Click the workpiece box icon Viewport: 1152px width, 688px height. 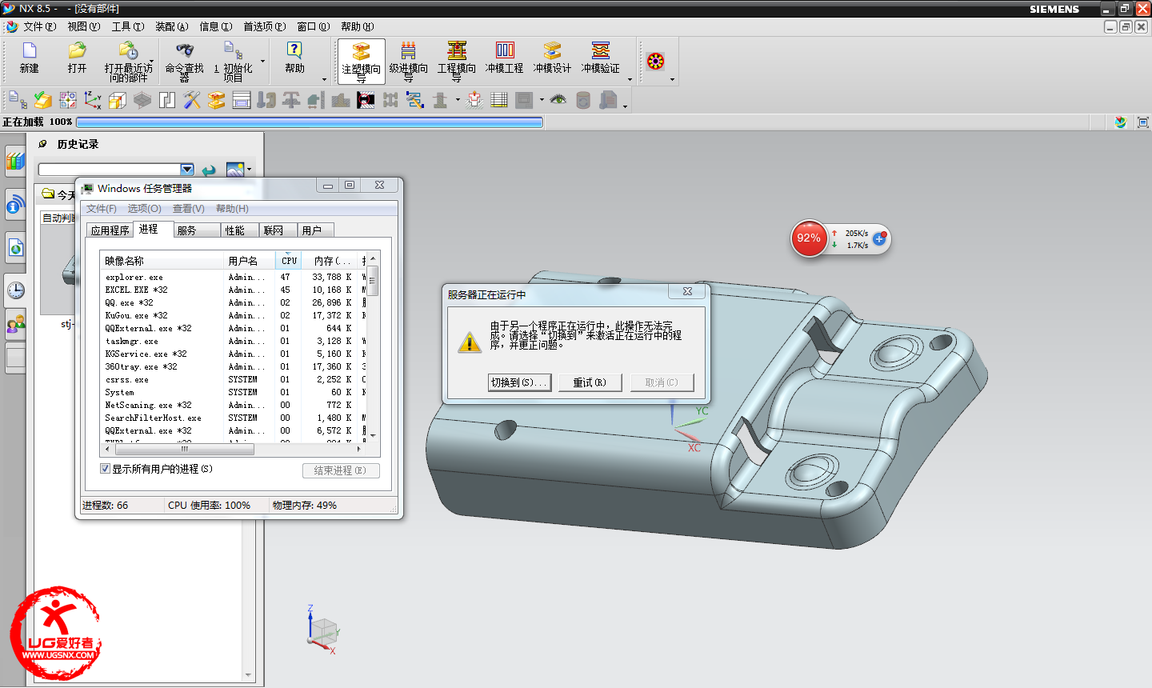click(x=118, y=100)
